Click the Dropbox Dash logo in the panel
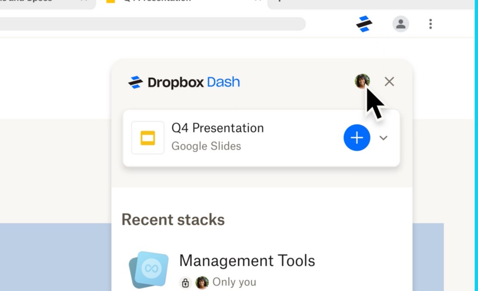478x291 pixels. 184,82
